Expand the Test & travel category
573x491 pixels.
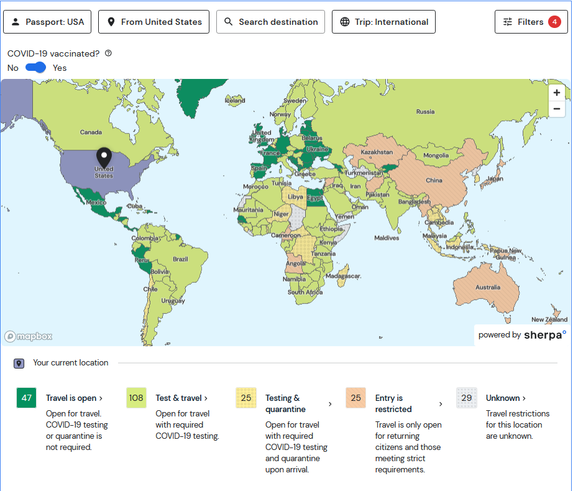pos(181,398)
